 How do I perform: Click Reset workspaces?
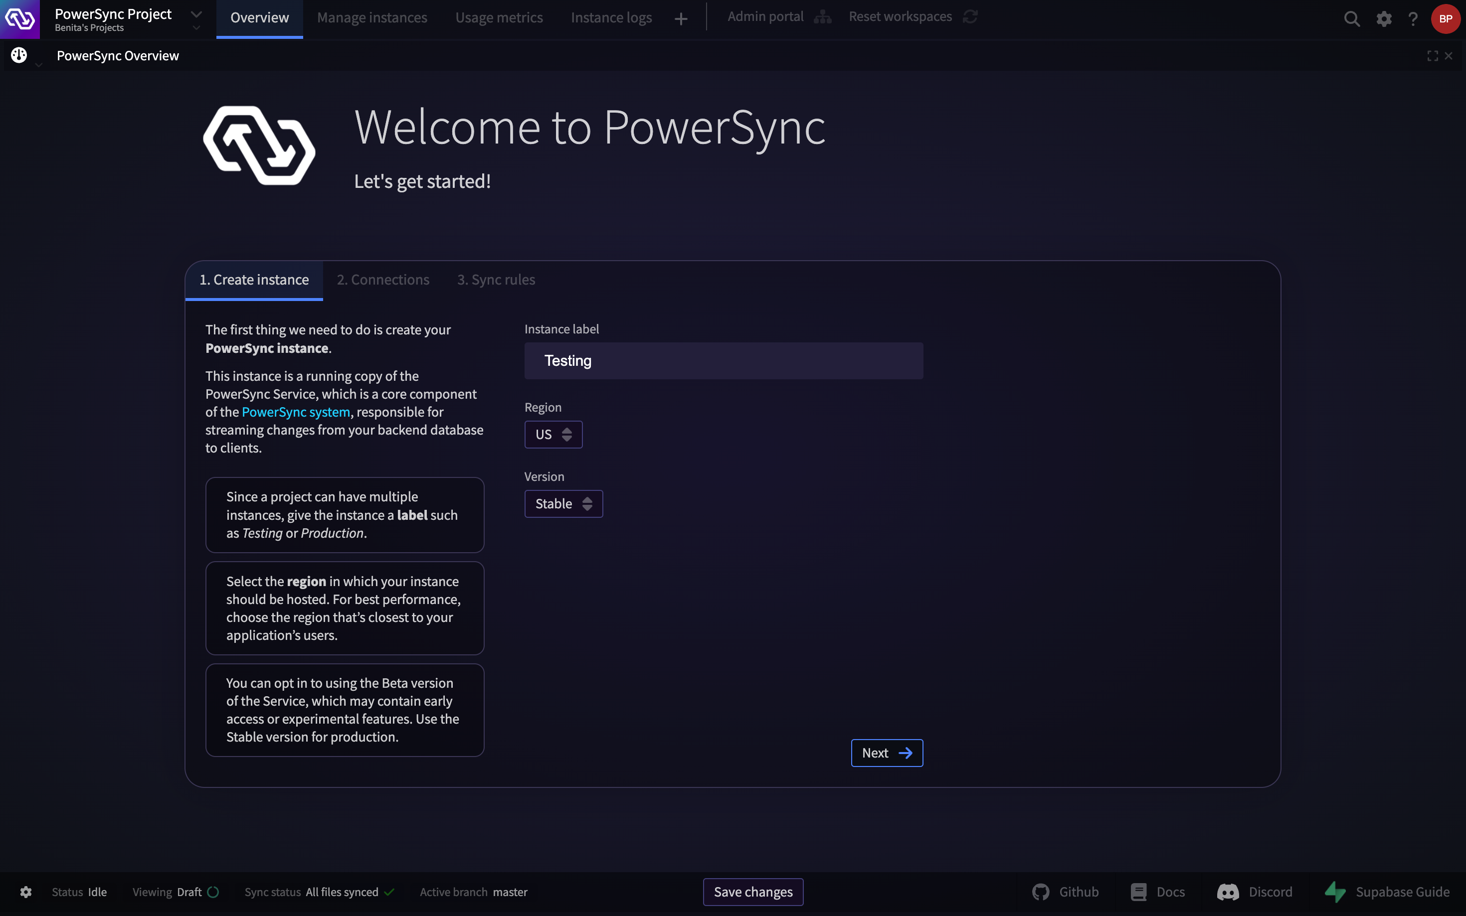point(913,17)
